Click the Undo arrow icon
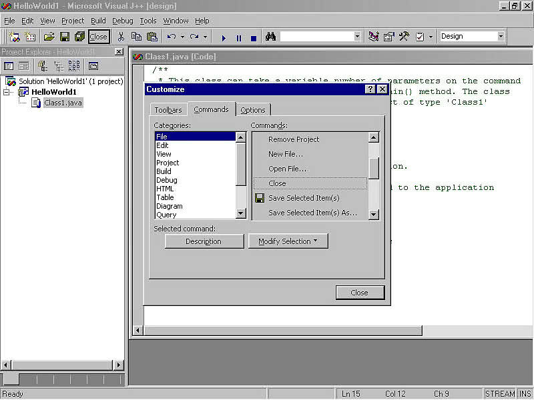534x400 pixels. (172, 37)
